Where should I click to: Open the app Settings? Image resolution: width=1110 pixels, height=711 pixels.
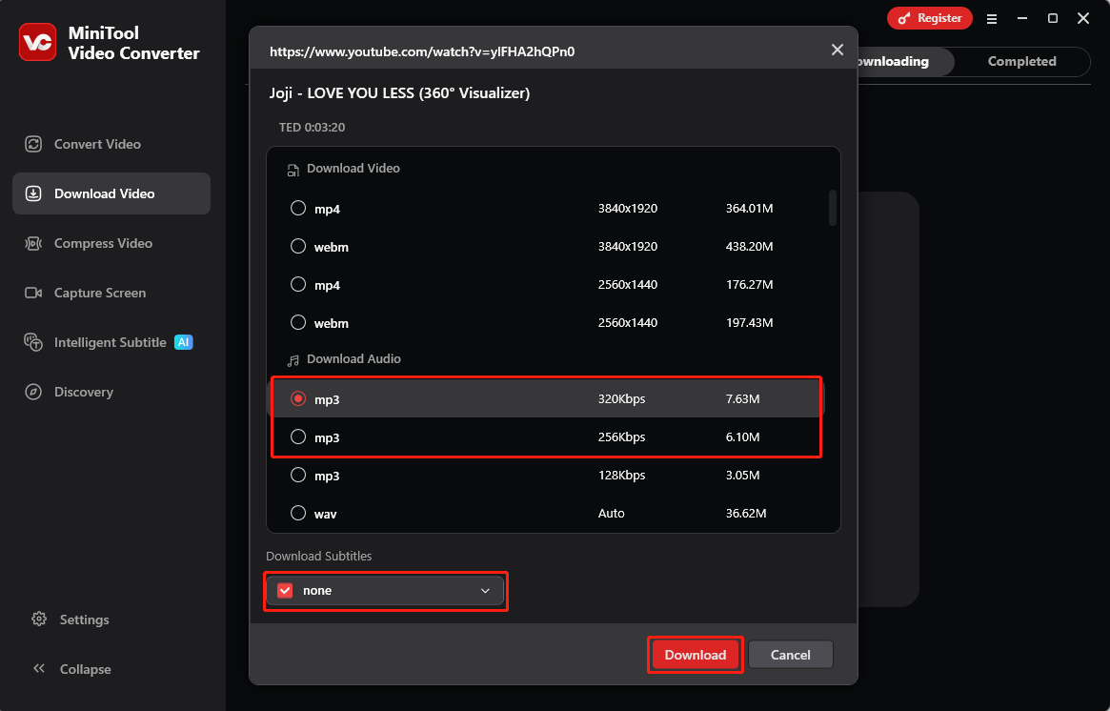coord(71,620)
